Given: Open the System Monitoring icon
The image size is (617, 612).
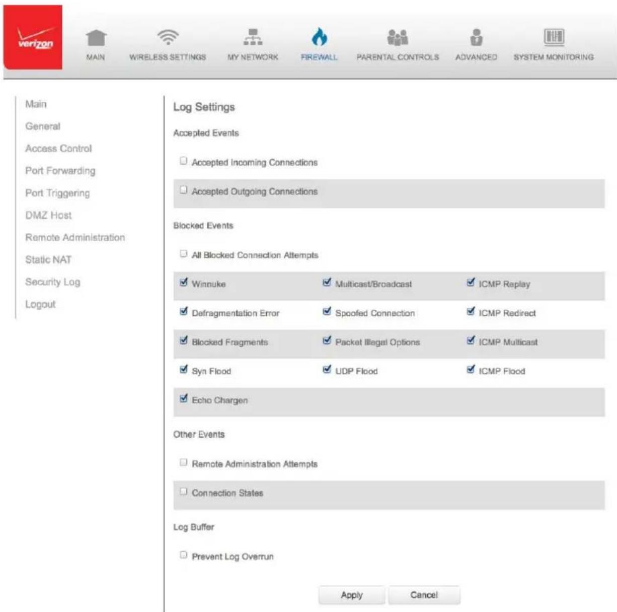Looking at the screenshot, I should click(554, 37).
